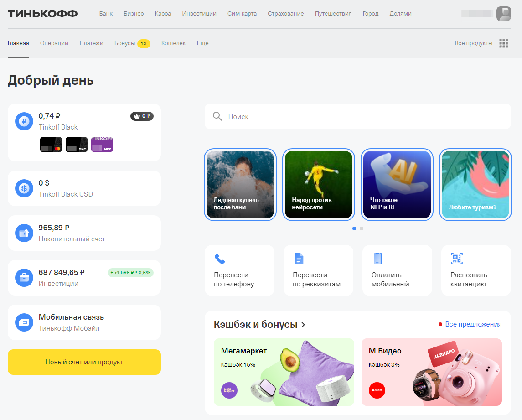Open the Инвестиции top menu item
522x420 pixels.
click(x=199, y=14)
